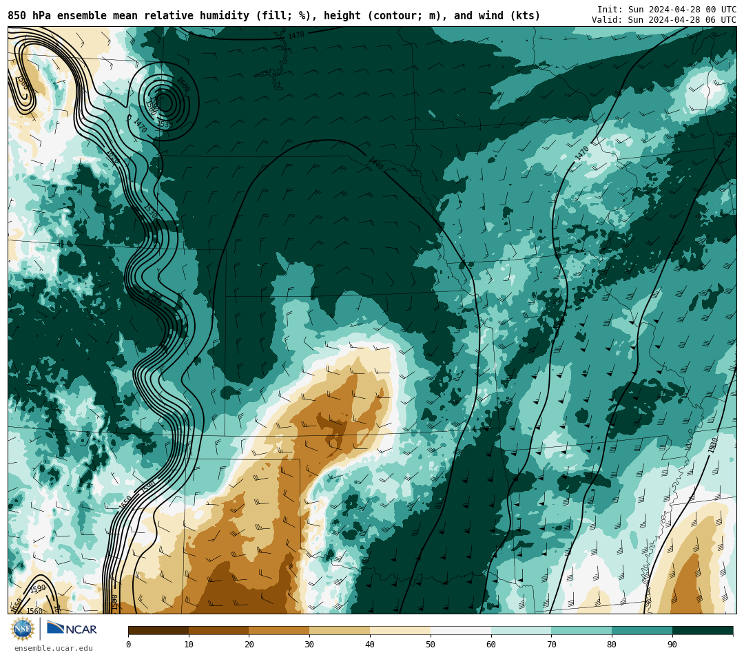Image resolution: width=744 pixels, height=657 pixels.
Task: Click the colorbar label 0
Action: (x=129, y=644)
